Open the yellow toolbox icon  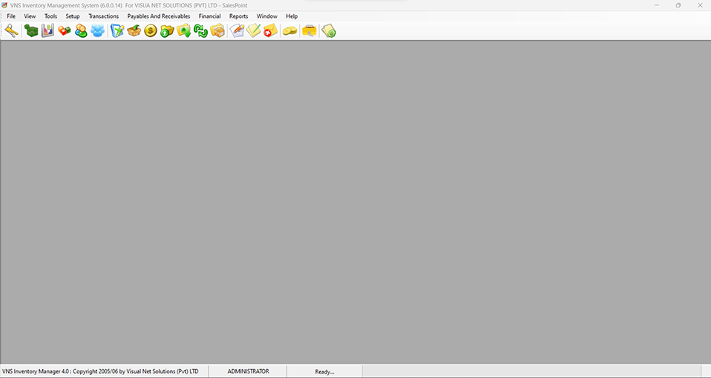pos(309,31)
